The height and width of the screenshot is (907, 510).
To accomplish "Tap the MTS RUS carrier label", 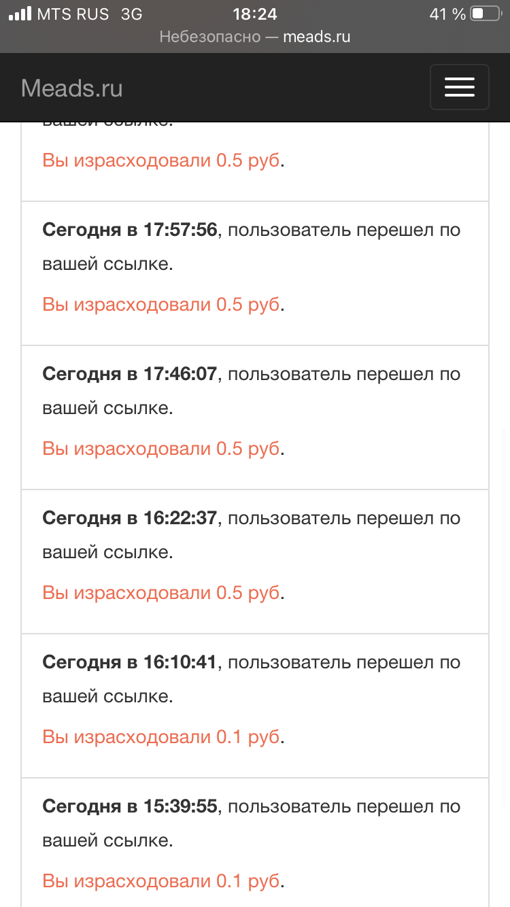I will 73,14.
